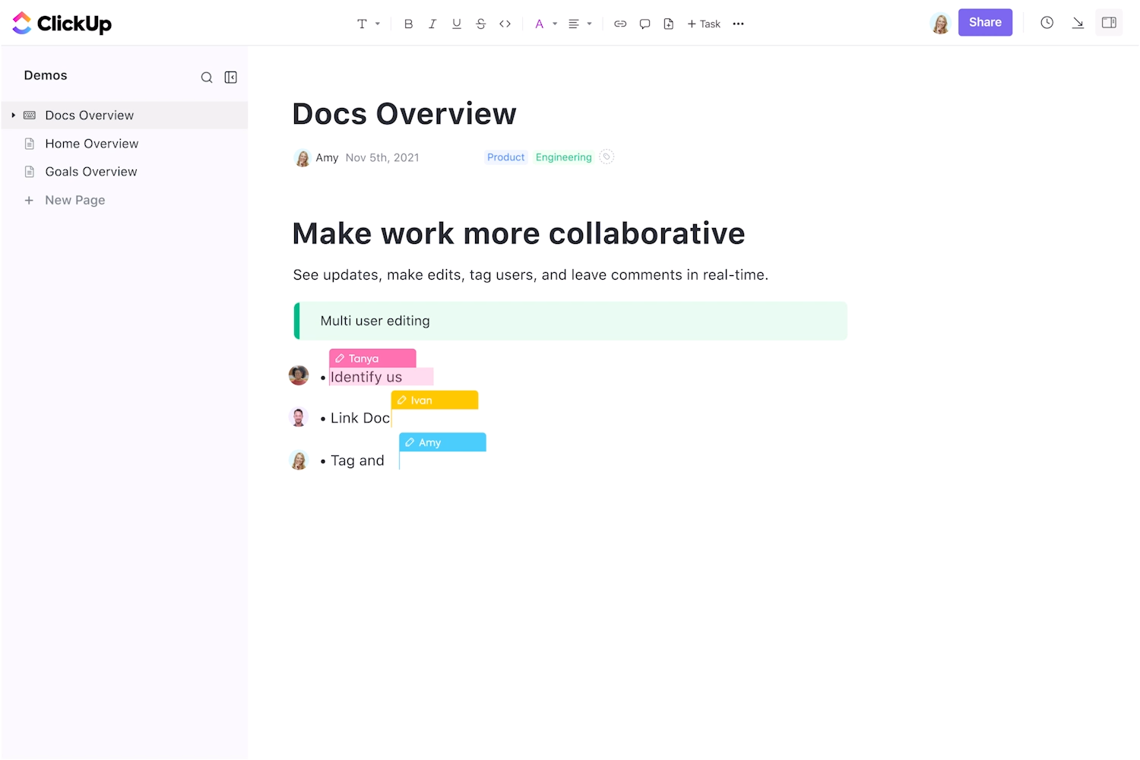Open Docs Overview page in sidebar
The width and height of the screenshot is (1140, 760).
point(90,116)
